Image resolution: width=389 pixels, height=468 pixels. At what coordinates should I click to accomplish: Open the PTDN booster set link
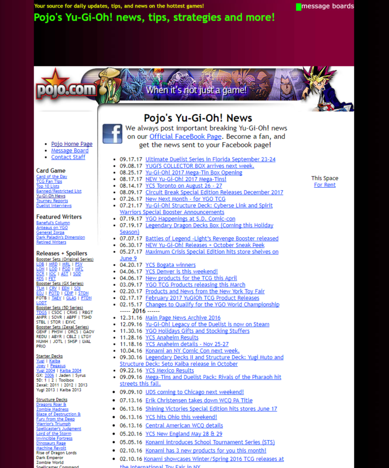coord(86,298)
